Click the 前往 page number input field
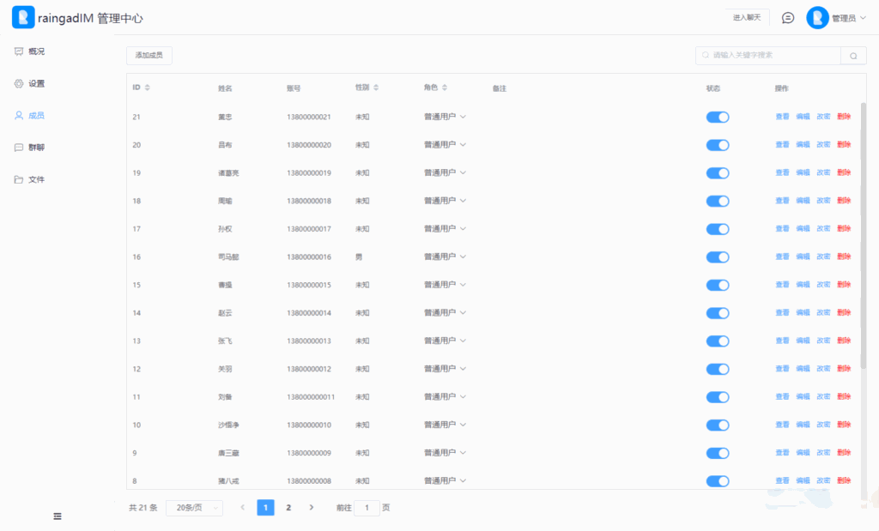This screenshot has width=879, height=531. [x=367, y=507]
